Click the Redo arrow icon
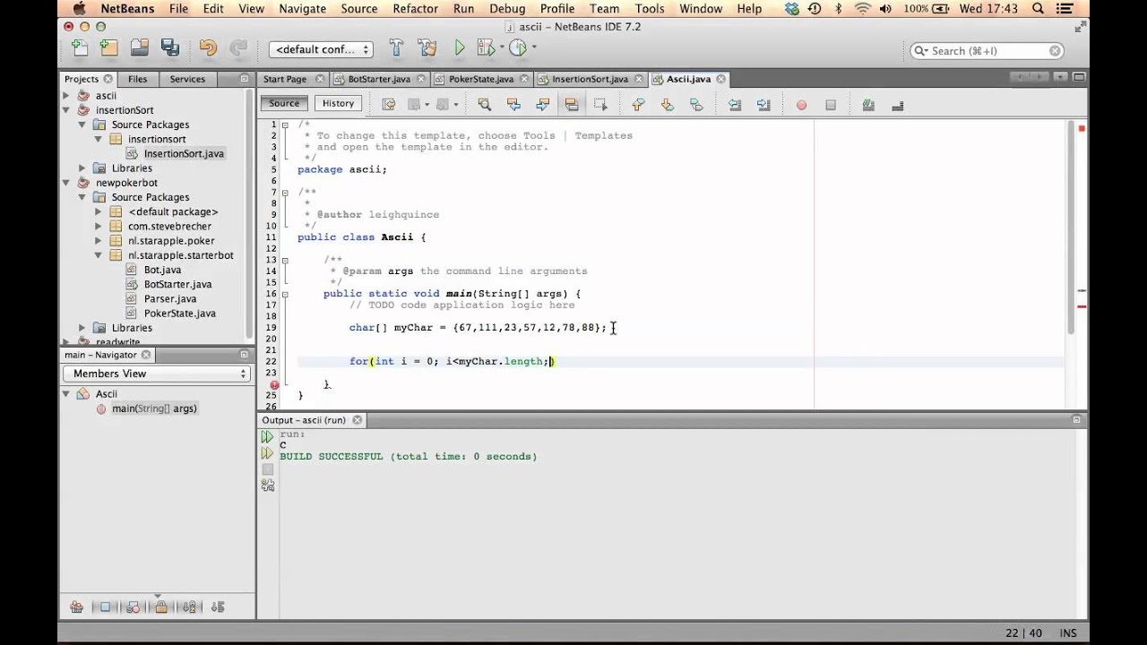The width and height of the screenshot is (1147, 645). click(237, 47)
